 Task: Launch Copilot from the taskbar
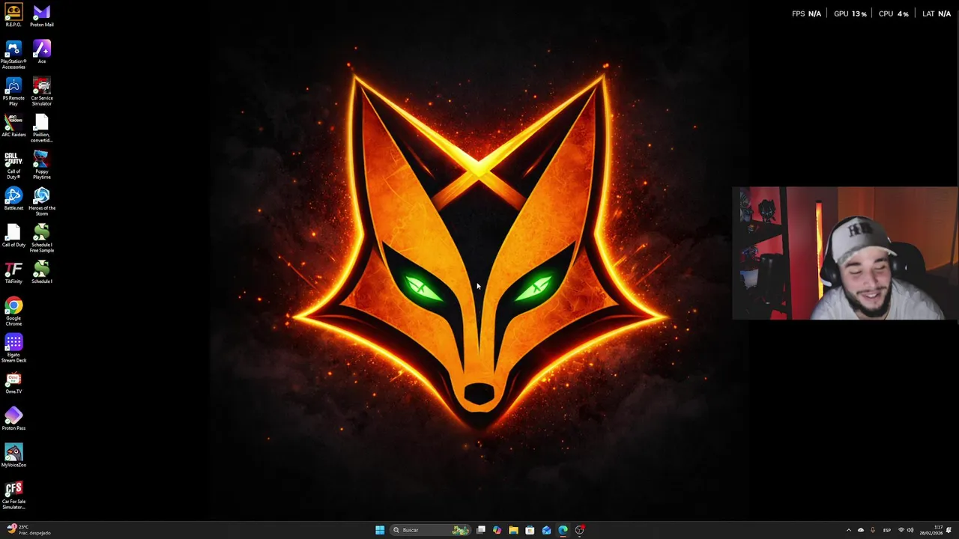(497, 530)
